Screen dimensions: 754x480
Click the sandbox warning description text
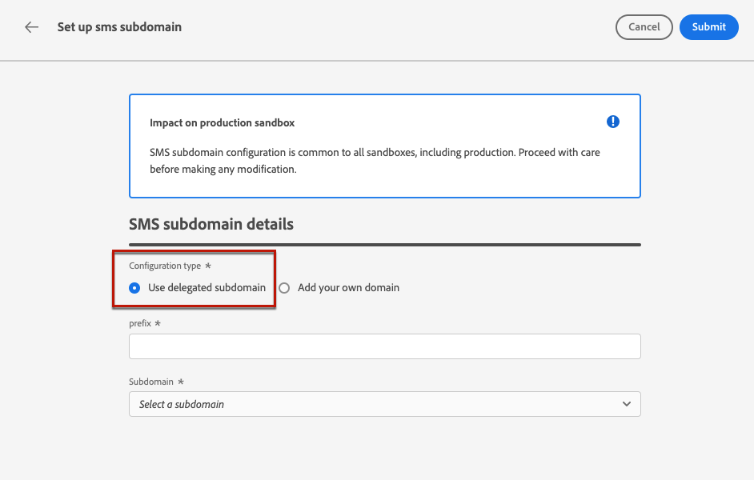[x=375, y=161]
